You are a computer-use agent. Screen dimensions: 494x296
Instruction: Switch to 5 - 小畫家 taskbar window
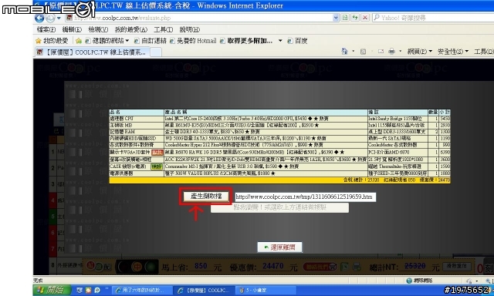[x=266, y=291]
